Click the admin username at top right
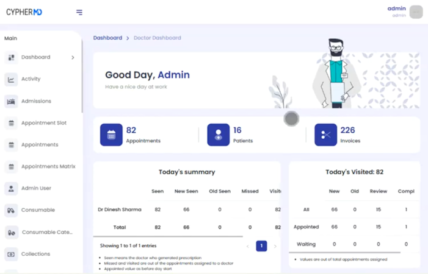Viewport: 428px width, 274px height. click(397, 9)
